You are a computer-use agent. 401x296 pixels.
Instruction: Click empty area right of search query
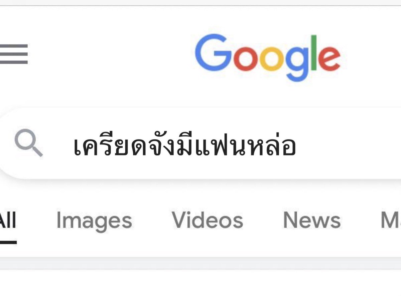348,144
